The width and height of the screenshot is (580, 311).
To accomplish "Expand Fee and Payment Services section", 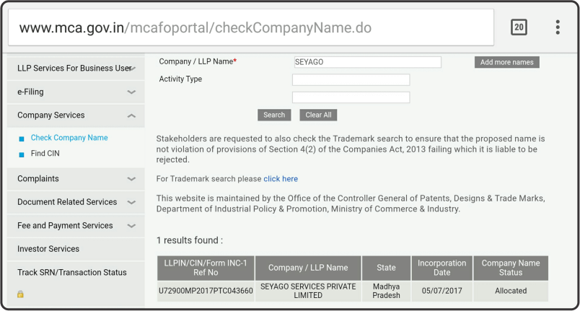I will (131, 226).
